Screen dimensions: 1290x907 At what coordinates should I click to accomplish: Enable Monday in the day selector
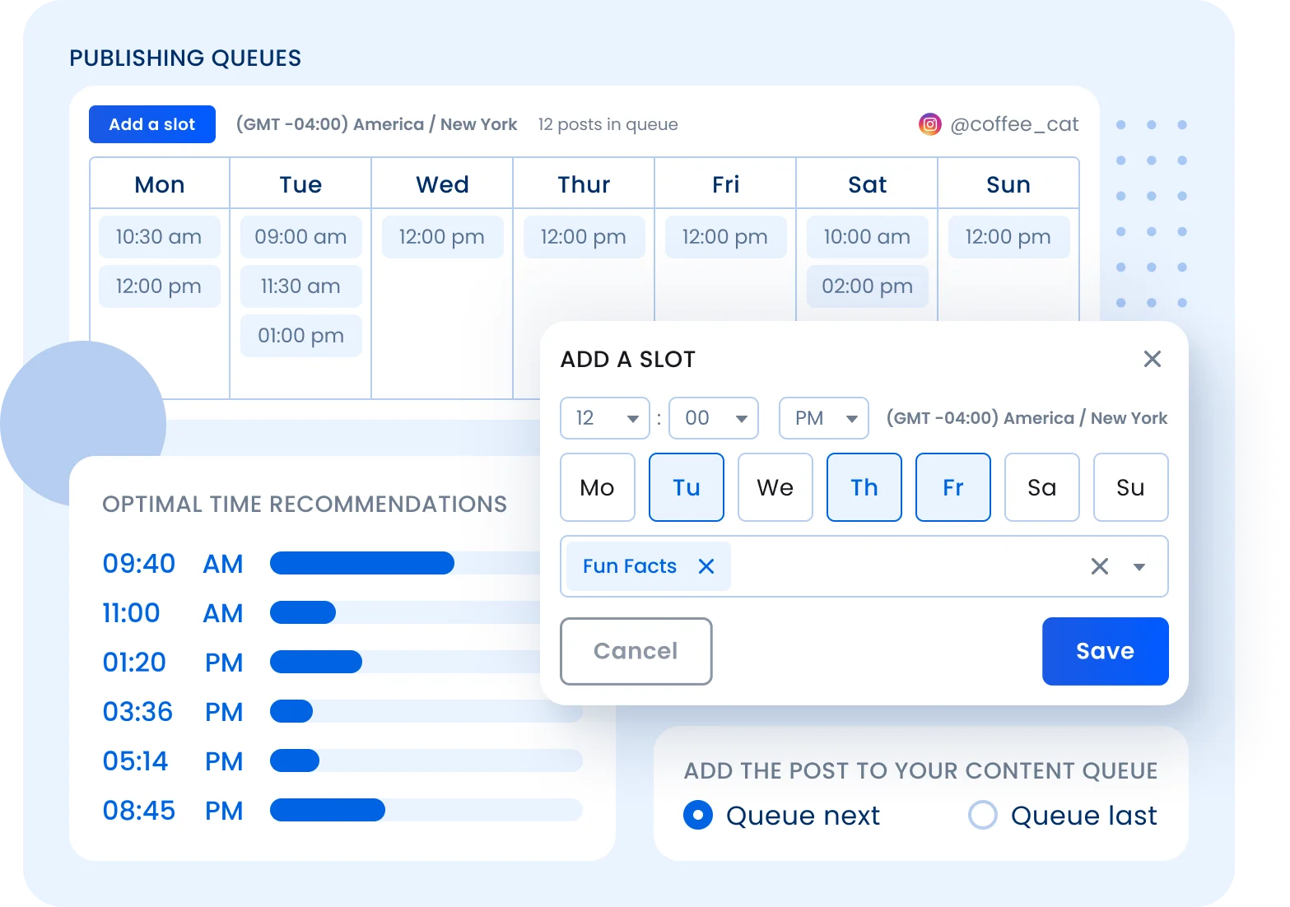click(597, 487)
